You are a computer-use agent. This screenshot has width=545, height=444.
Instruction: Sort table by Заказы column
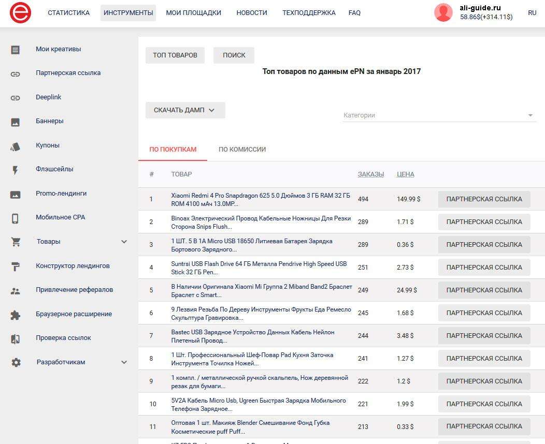[371, 174]
